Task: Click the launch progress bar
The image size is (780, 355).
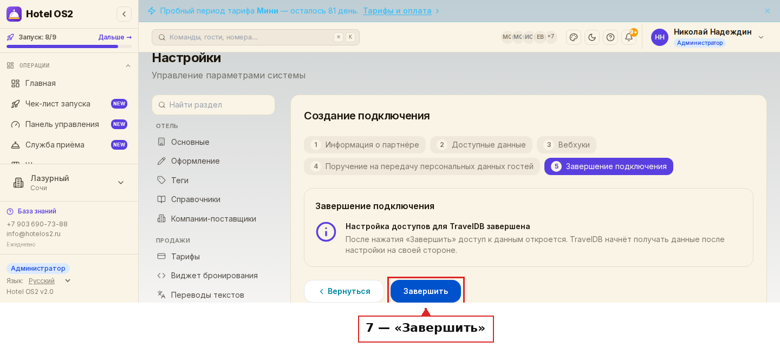Action: click(69, 46)
